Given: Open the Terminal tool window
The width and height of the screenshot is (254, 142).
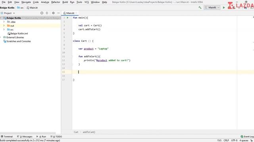Looking at the screenshot, I should pos(7,136).
